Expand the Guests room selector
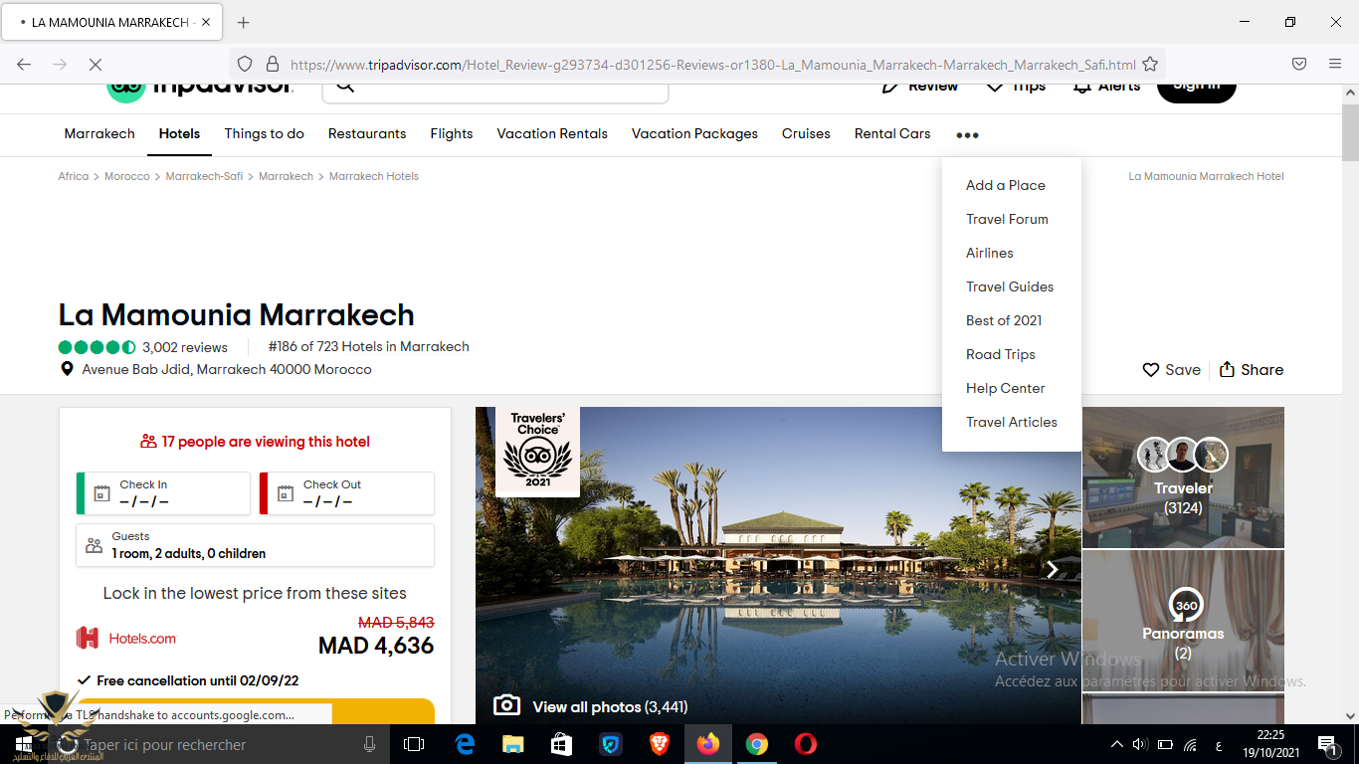 pyautogui.click(x=255, y=545)
